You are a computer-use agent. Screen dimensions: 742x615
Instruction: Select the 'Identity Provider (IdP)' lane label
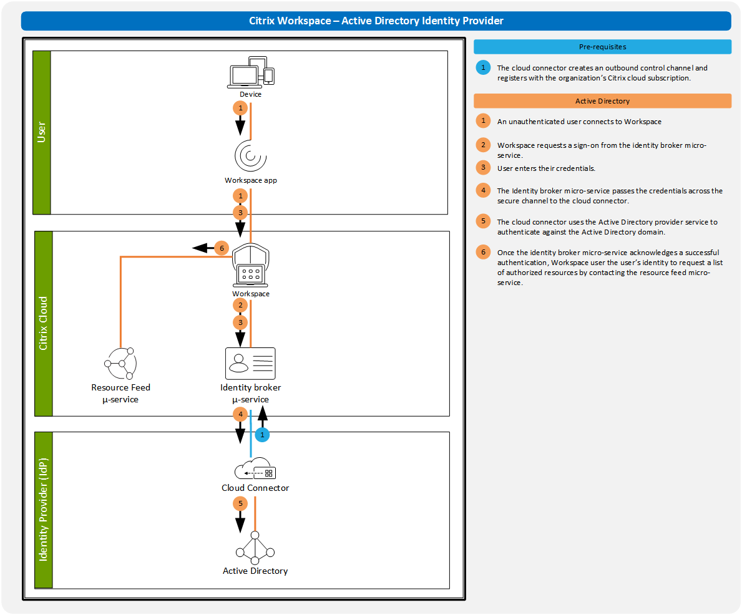click(x=43, y=510)
